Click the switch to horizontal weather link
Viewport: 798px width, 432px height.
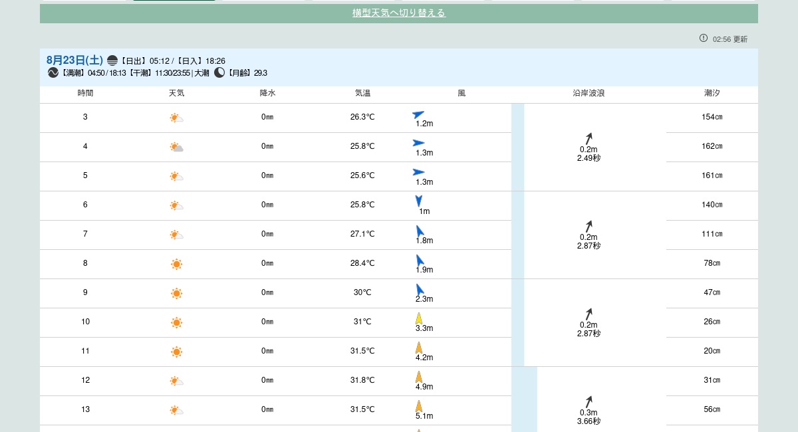(398, 13)
